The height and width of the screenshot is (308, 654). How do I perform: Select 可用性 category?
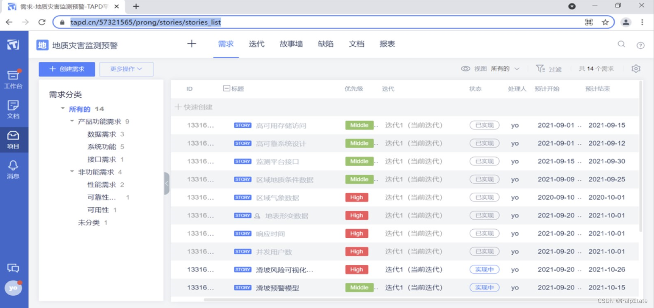(98, 210)
